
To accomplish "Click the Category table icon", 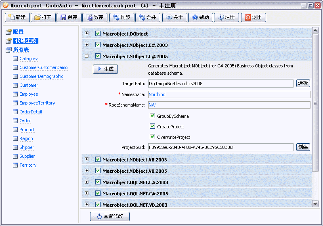I will 15,59.
